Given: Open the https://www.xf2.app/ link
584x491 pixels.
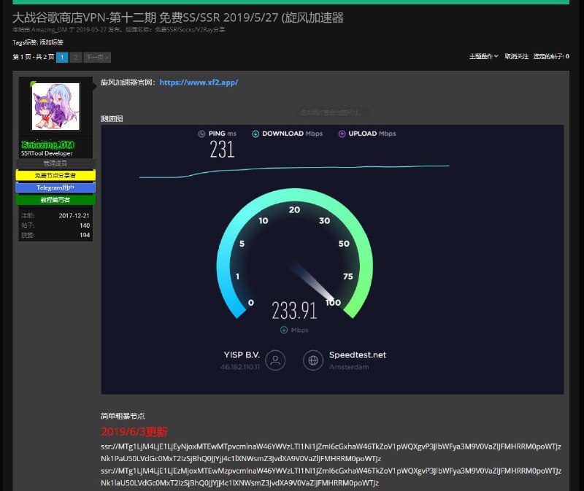Looking at the screenshot, I should click(199, 82).
